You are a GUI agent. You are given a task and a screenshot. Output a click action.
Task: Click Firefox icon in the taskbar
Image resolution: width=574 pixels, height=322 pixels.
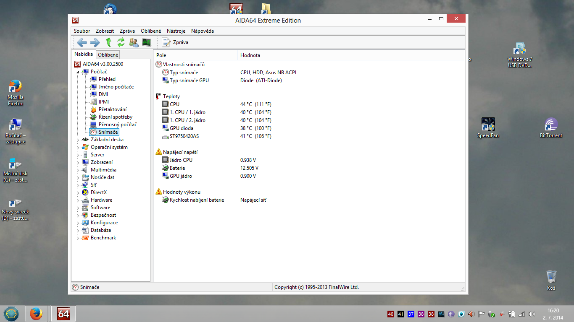point(36,314)
